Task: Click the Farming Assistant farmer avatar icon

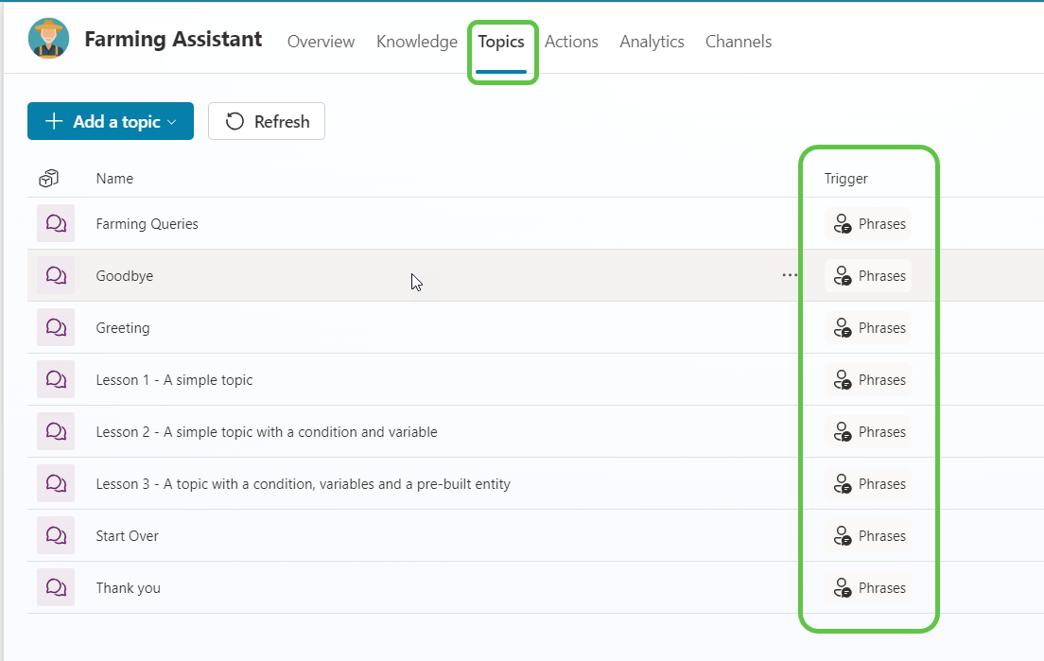Action: (48, 40)
